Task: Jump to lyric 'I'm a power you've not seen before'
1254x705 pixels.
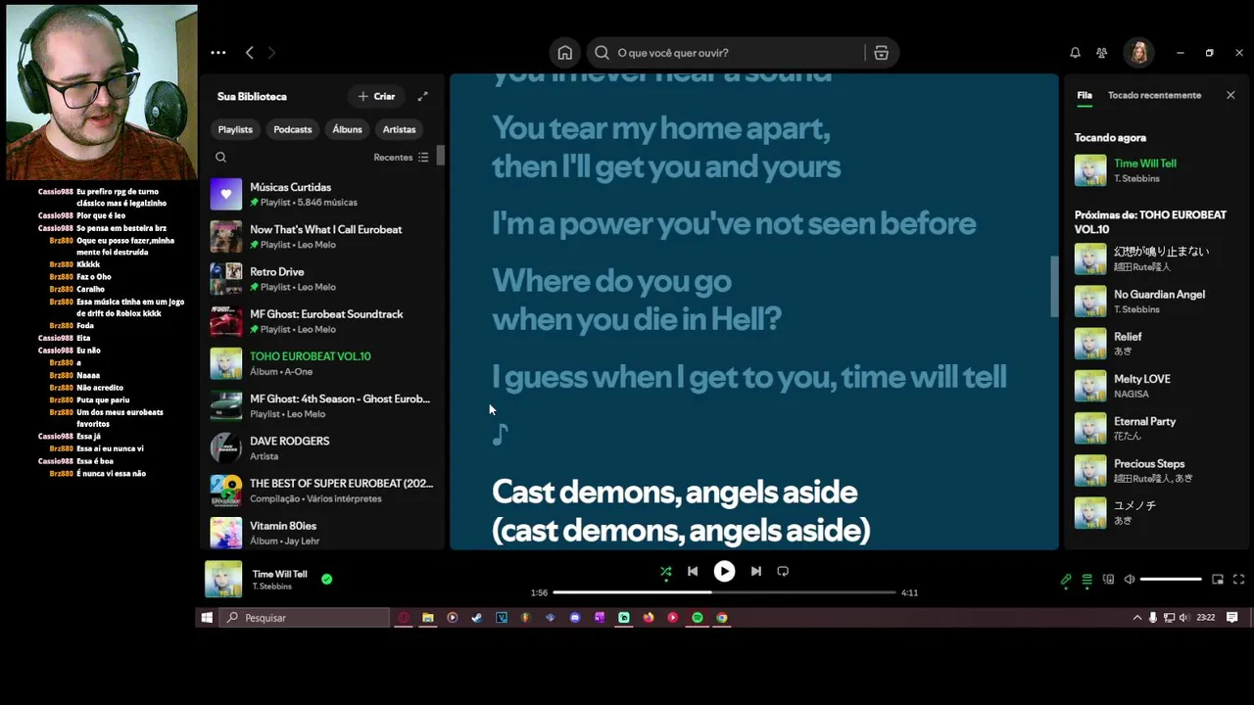Action: coord(733,223)
